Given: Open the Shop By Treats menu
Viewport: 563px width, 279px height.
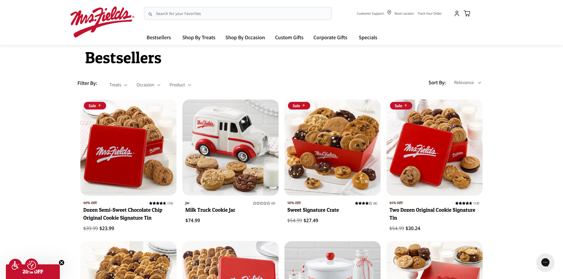Looking at the screenshot, I should pyautogui.click(x=199, y=37).
